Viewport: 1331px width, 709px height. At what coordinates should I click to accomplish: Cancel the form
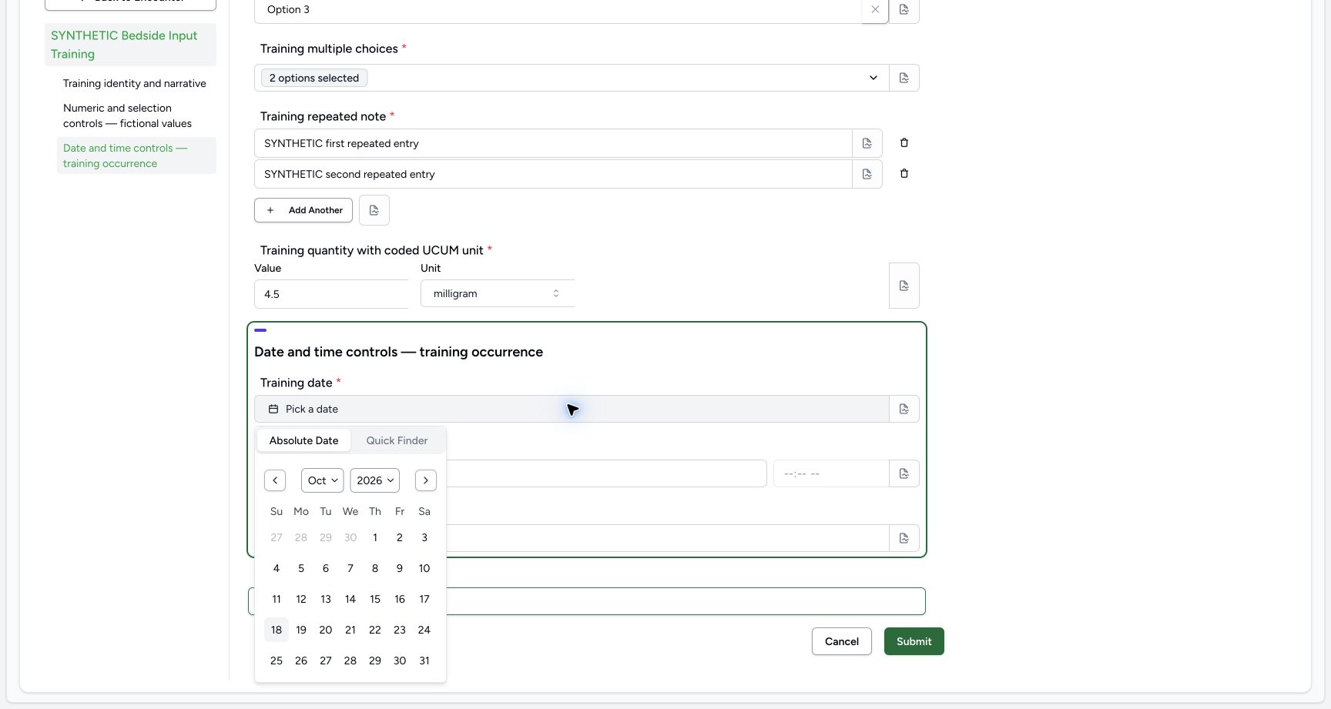[x=842, y=641]
